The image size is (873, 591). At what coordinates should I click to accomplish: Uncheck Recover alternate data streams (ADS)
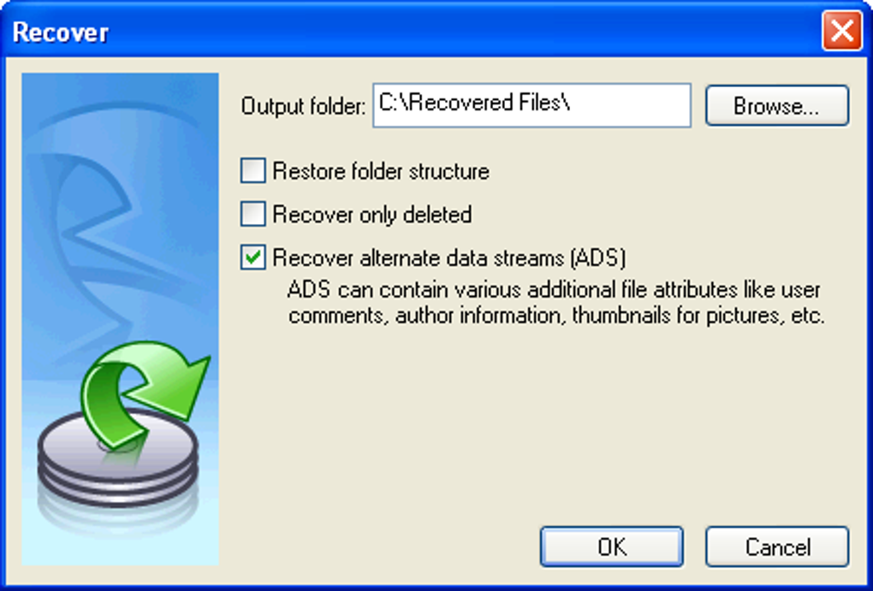tap(252, 257)
